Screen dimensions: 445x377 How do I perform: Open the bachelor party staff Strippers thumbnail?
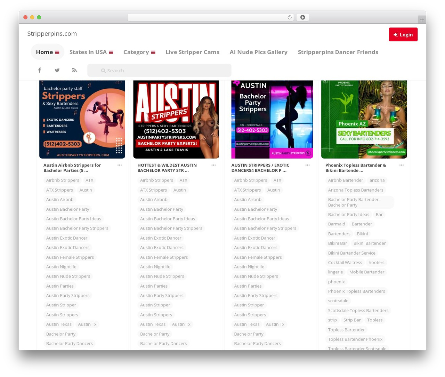(82, 119)
